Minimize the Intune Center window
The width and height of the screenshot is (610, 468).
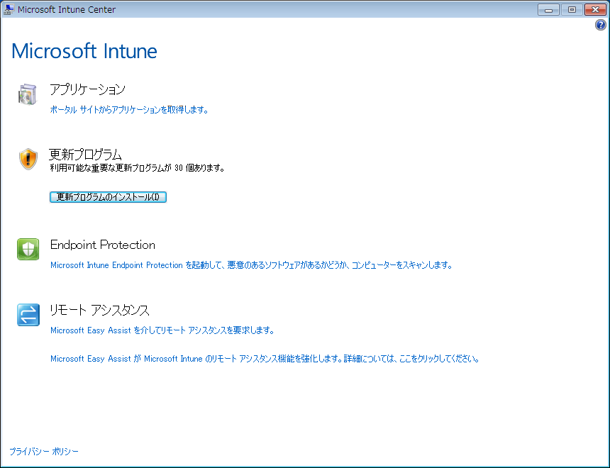[x=548, y=10]
